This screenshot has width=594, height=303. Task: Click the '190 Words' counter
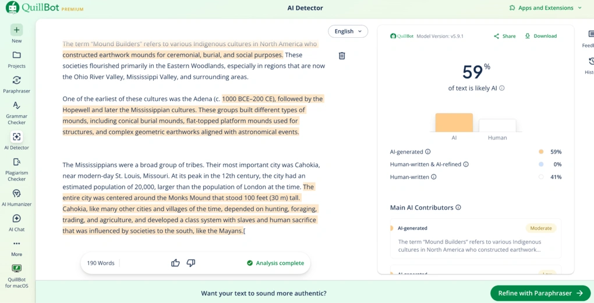click(101, 263)
